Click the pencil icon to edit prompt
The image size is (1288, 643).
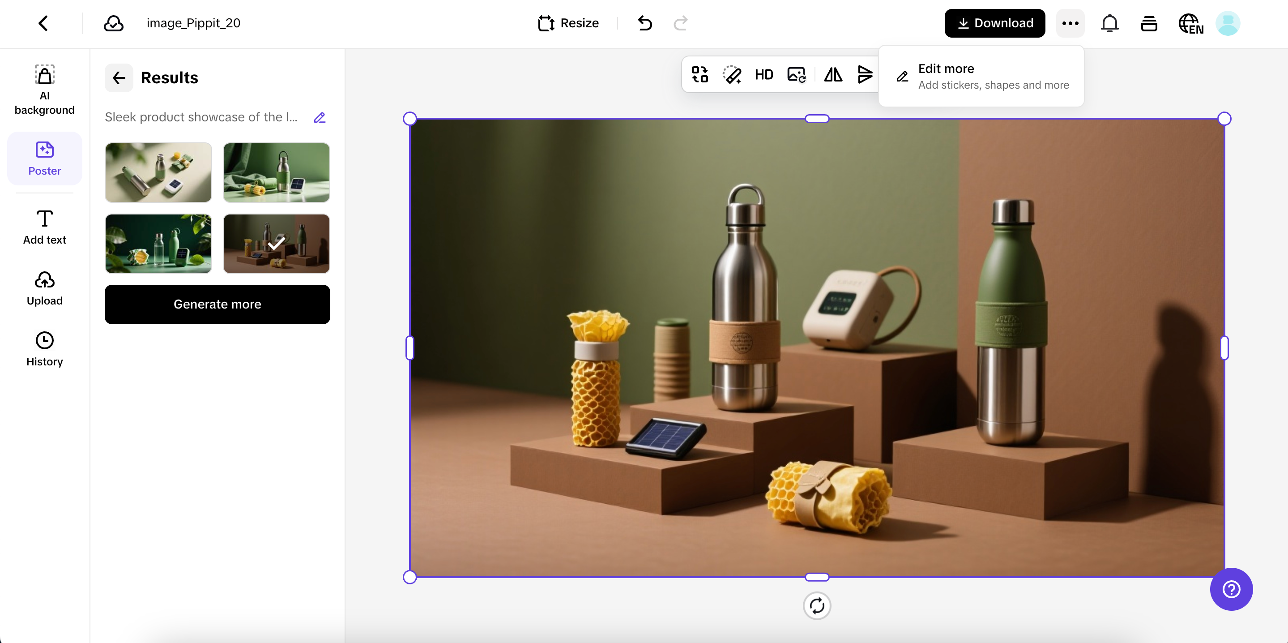click(x=320, y=118)
